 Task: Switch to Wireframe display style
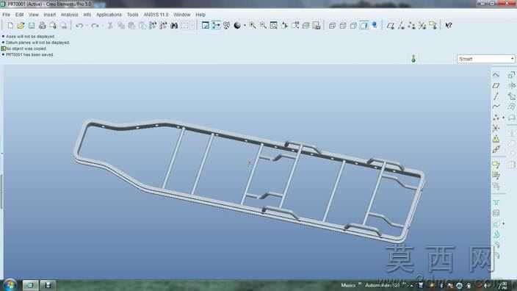coord(332,26)
